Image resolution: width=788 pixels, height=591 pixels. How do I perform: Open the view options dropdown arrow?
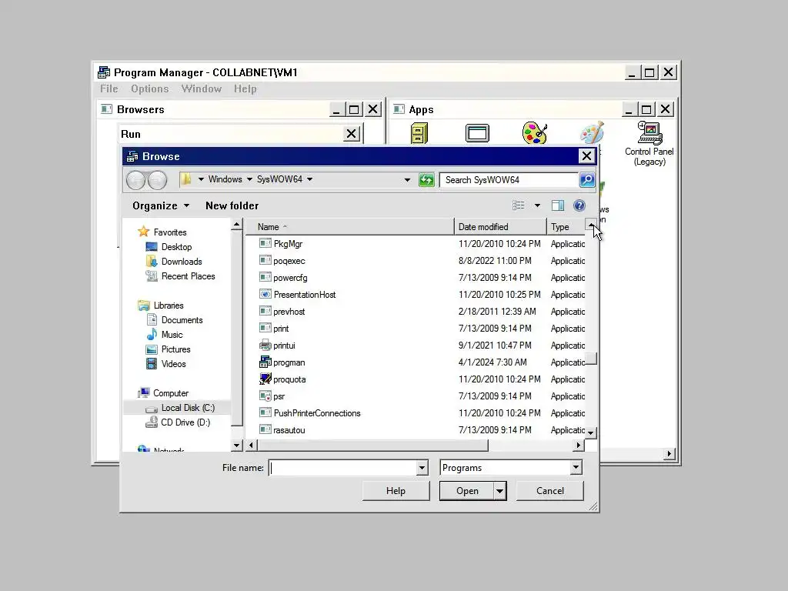tap(537, 205)
